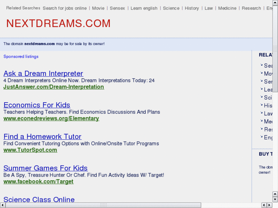Screen dimensions: 278x208
Task: Click the sidebar arrow bullet beside 'Sen'
Action: (261, 81)
